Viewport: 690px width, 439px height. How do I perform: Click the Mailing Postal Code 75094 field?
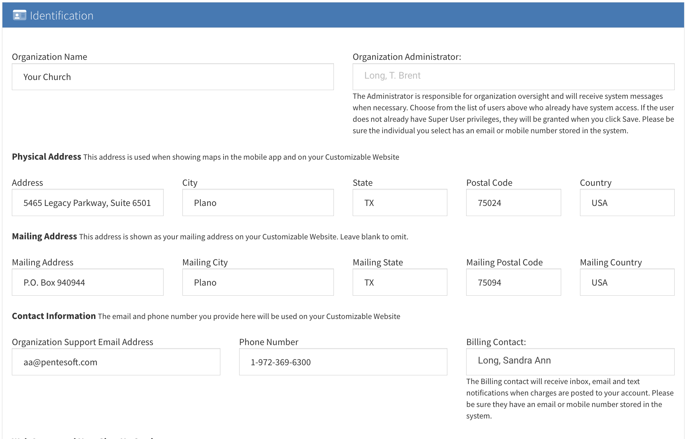(513, 282)
